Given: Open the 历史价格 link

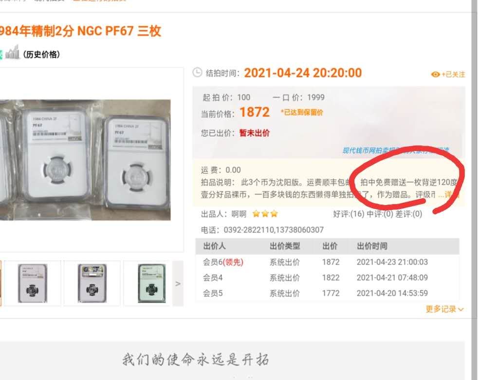Looking at the screenshot, I should [42, 55].
